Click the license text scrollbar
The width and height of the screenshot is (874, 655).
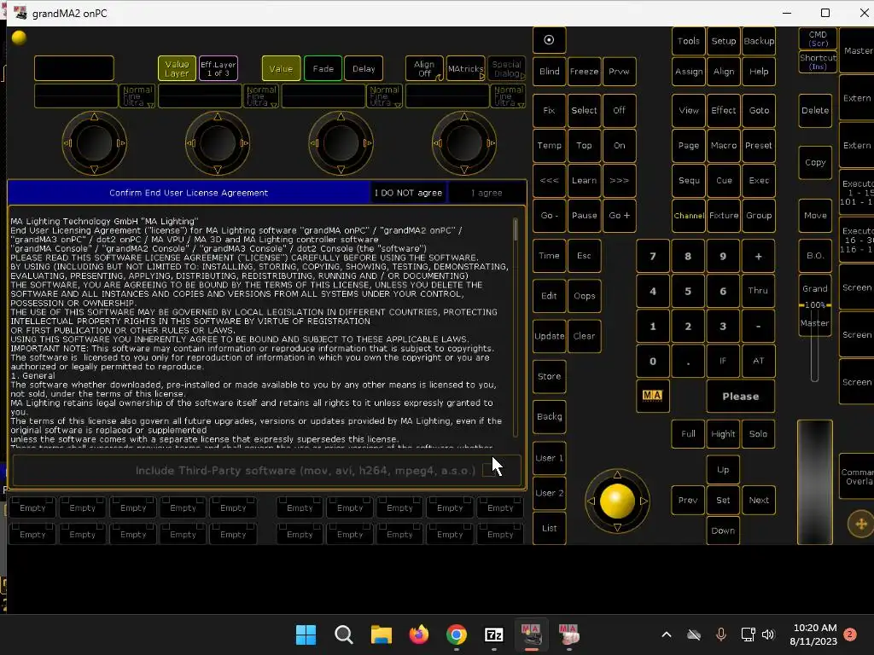pos(516,327)
